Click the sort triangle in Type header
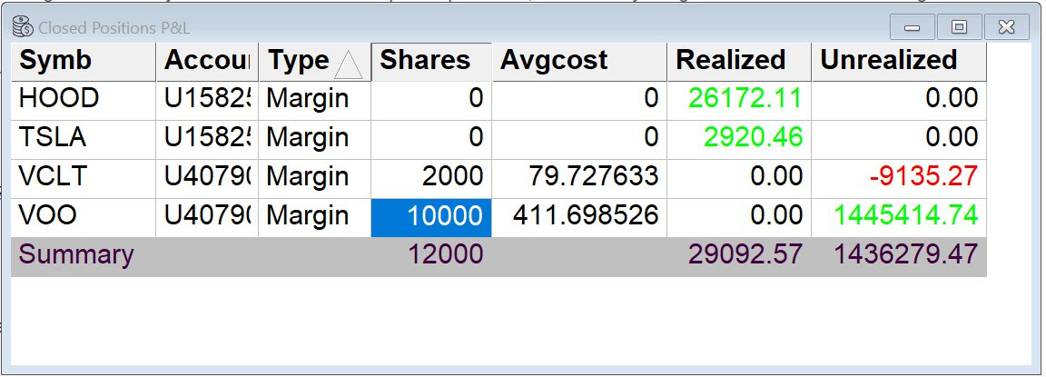Screen dimensions: 1046x377 [x=349, y=64]
